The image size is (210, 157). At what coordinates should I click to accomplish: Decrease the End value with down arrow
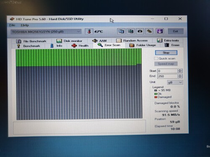tap(180, 77)
